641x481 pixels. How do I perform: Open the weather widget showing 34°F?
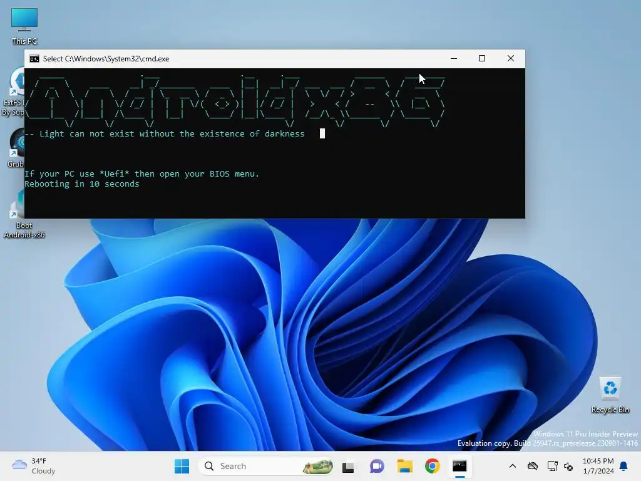click(x=34, y=466)
